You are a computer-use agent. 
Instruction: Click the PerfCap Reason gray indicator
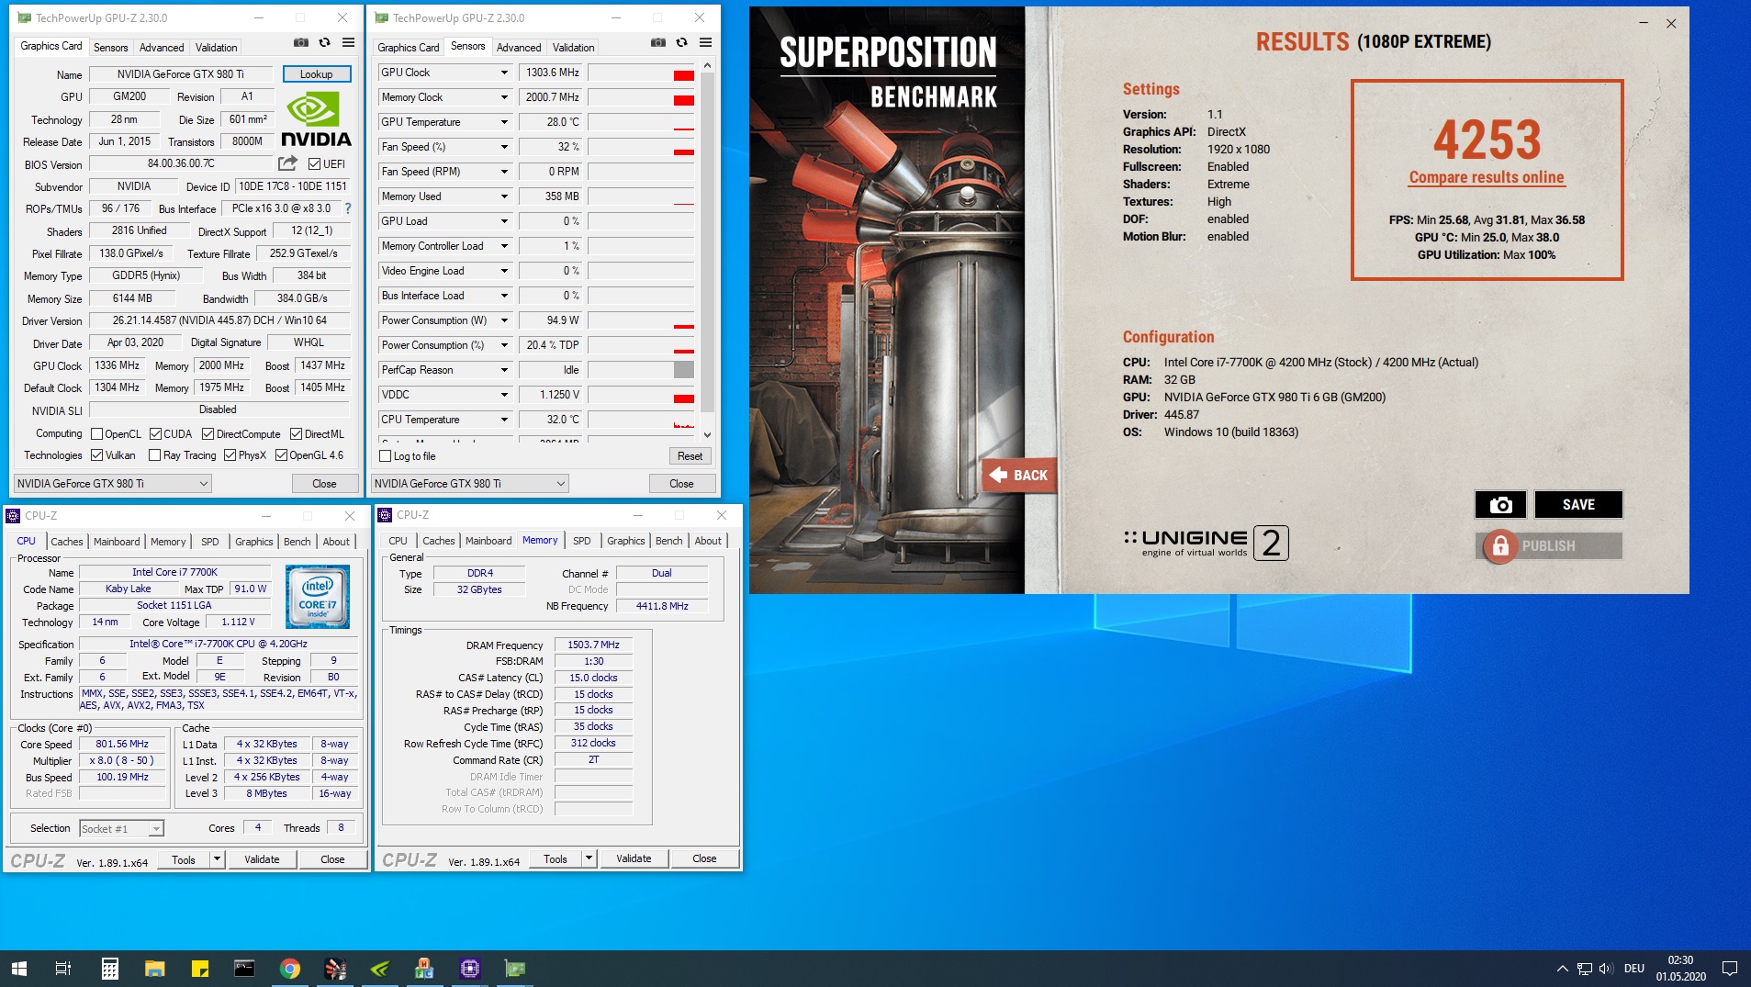click(684, 370)
